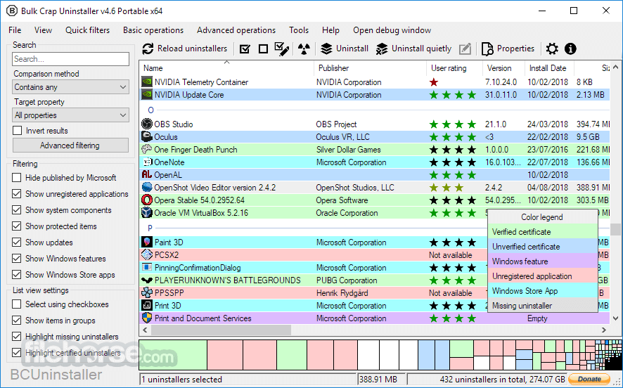
Task: Uncheck Show Windows Store apps
Action: 17,275
